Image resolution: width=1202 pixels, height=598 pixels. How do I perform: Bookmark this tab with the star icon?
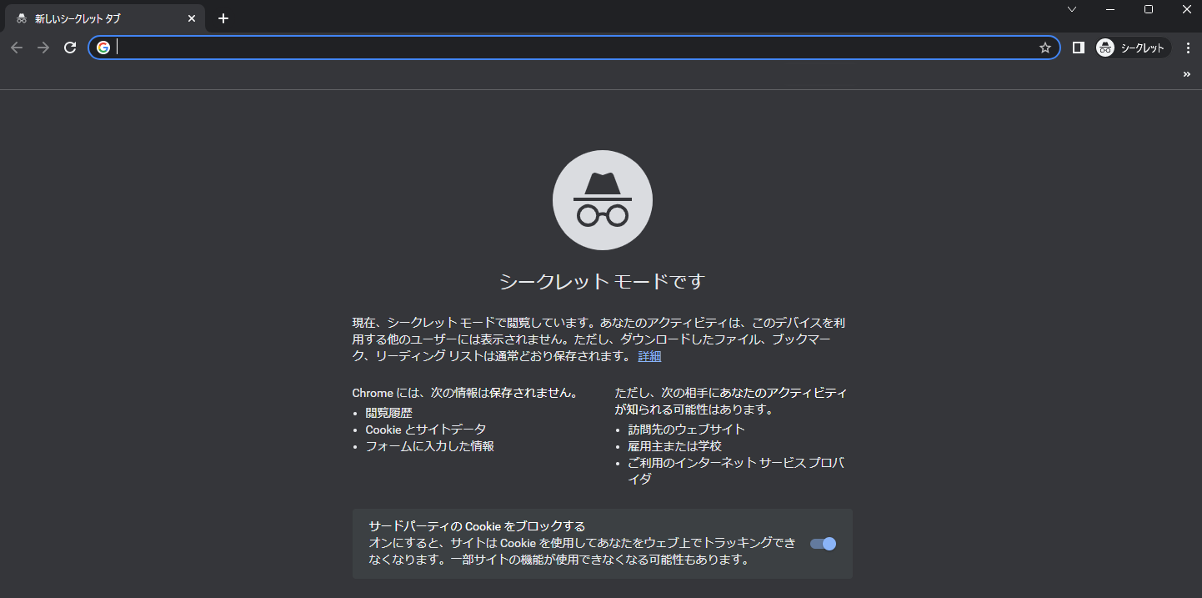coord(1044,48)
